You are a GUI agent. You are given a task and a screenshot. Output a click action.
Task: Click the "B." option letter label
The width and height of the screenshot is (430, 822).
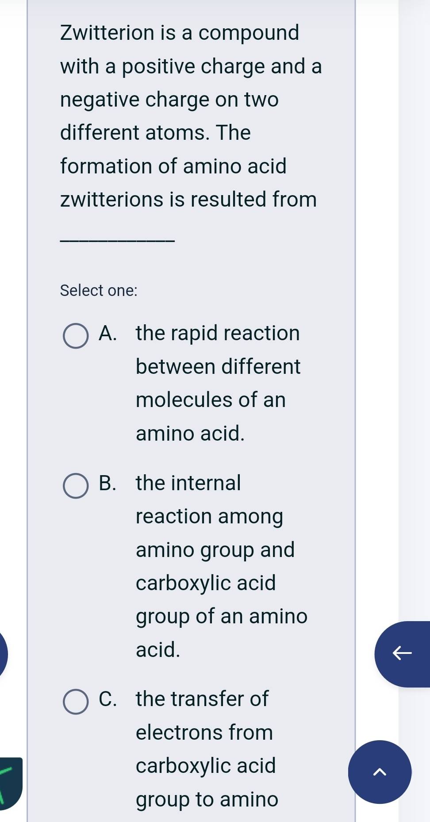coord(108,483)
